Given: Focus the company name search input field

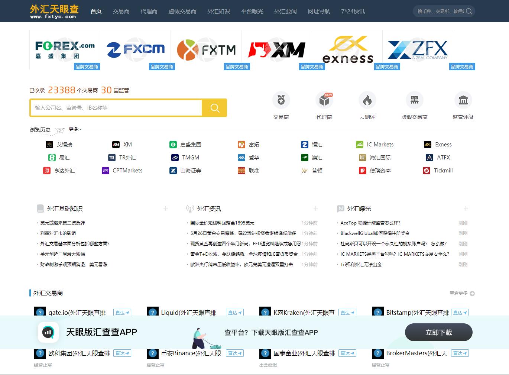Looking at the screenshot, I should point(116,108).
